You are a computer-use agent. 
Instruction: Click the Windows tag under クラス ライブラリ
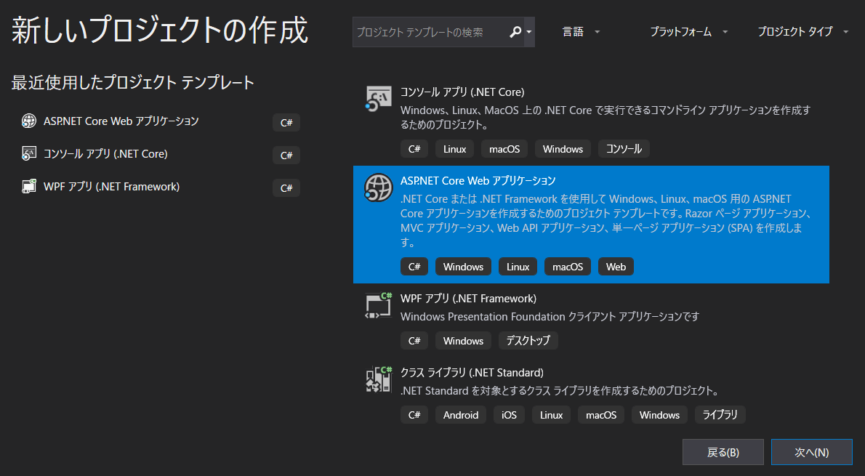click(x=659, y=415)
